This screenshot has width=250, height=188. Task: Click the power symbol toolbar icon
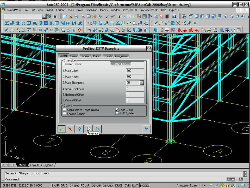click(146, 23)
